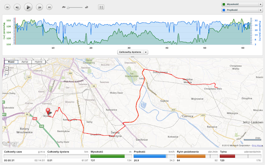This screenshot has height=165, width=265.
Task: Click the 94 road marker on the map
Action: click(x=94, y=86)
